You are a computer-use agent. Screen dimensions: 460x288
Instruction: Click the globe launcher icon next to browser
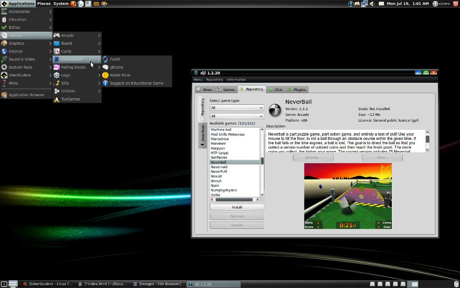point(81,3)
